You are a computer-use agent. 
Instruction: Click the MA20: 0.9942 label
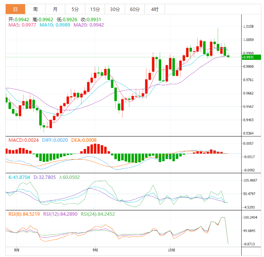coord(89,25)
